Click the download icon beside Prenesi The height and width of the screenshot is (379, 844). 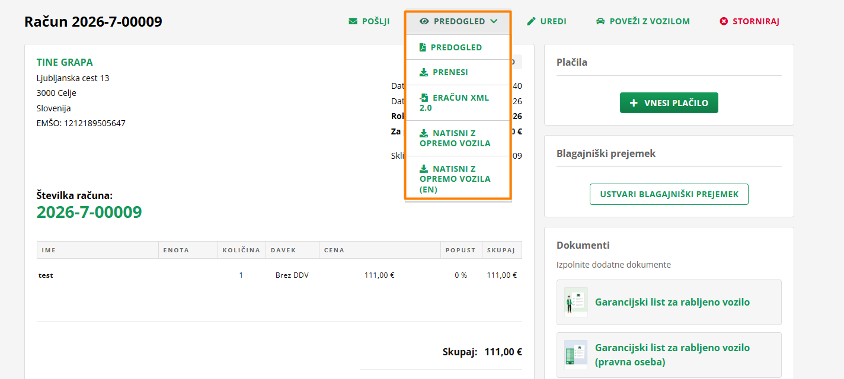[x=424, y=72]
